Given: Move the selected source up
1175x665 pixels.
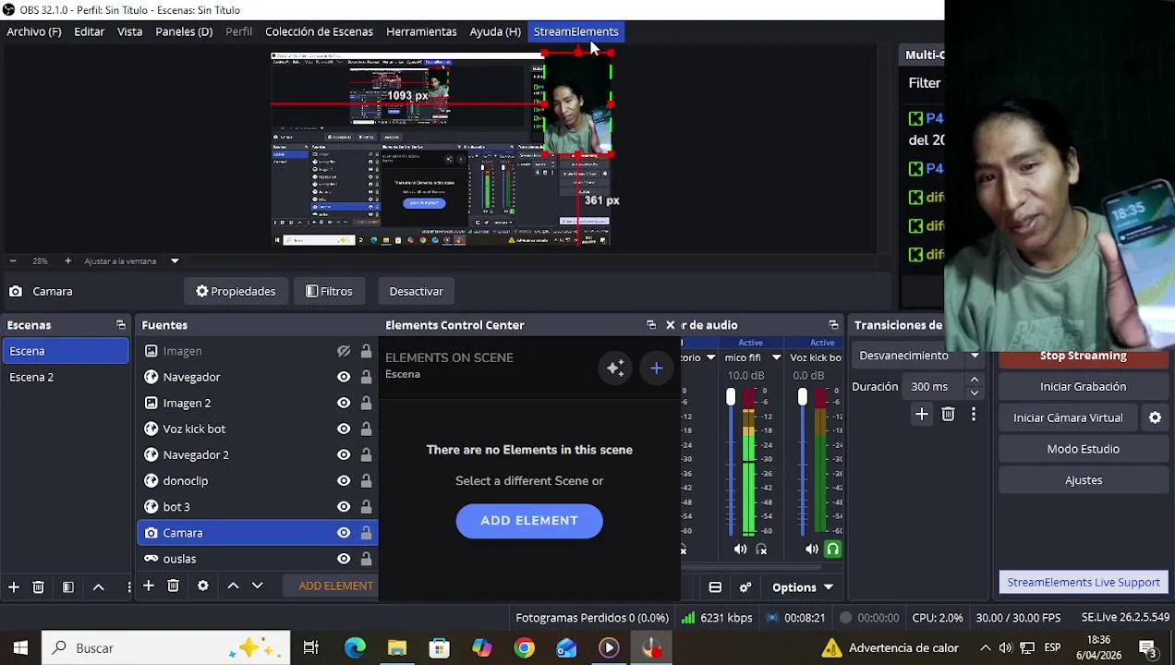Looking at the screenshot, I should click(233, 586).
